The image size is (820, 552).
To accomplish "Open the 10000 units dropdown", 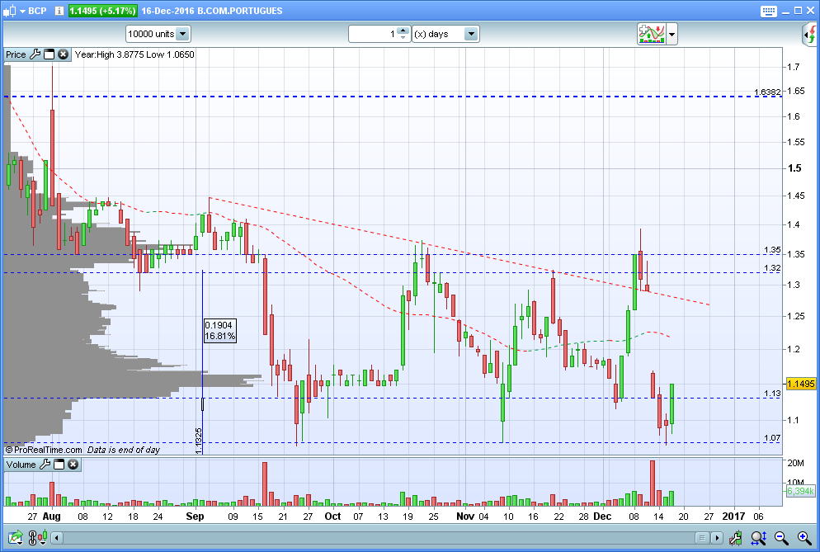I will [158, 34].
